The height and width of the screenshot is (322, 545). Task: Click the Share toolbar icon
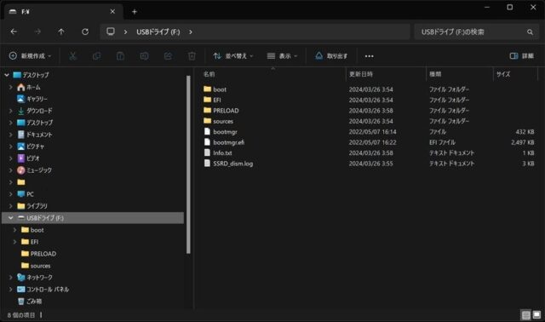[x=169, y=56]
